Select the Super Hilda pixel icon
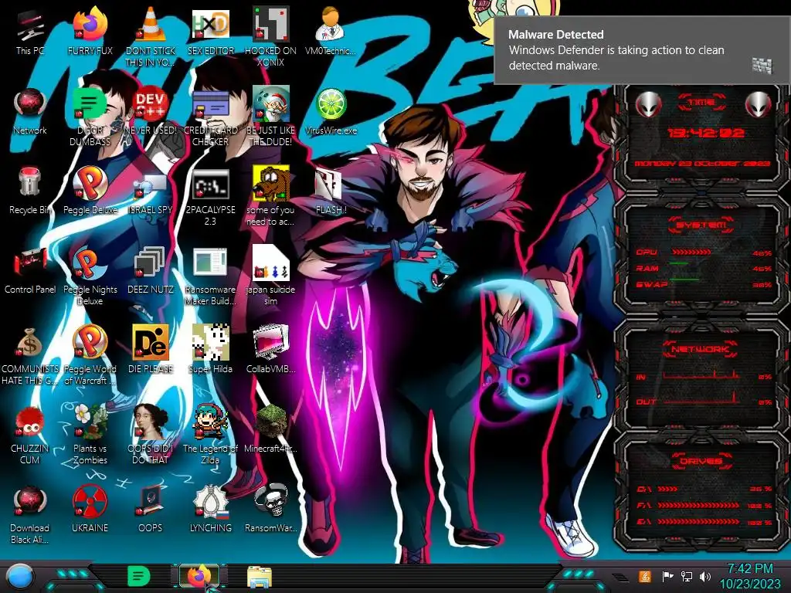 tap(210, 349)
